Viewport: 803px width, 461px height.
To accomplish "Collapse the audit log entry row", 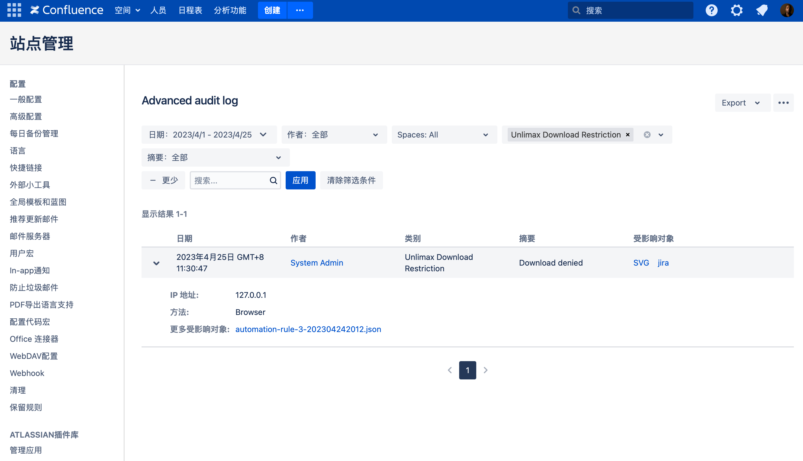I will pos(156,263).
